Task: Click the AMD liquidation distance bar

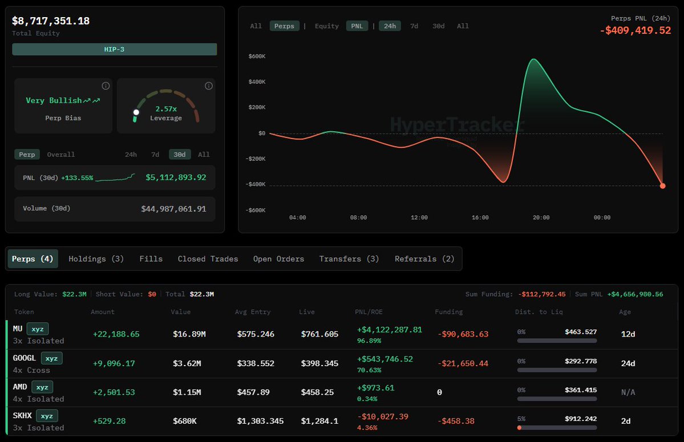Action: [557, 399]
